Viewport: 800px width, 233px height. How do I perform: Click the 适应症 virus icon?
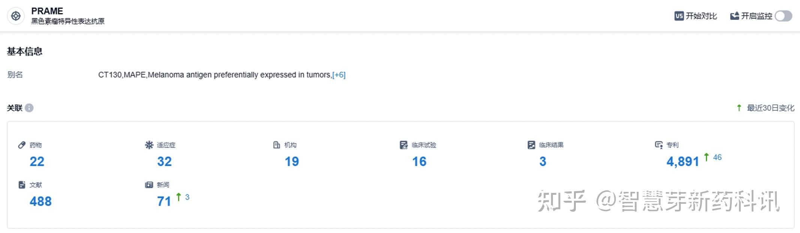point(149,145)
